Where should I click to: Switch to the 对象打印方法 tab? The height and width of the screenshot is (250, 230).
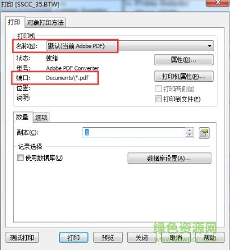point(45,23)
